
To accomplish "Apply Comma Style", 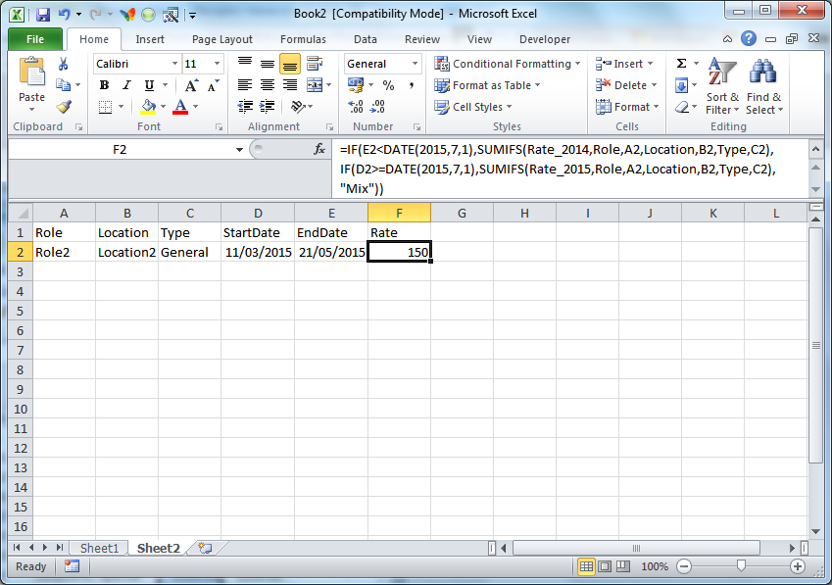I will [412, 85].
